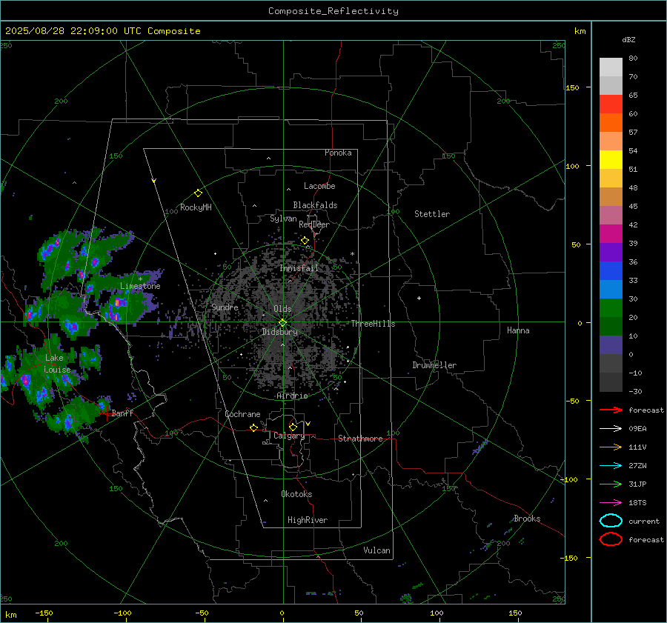Click the Stettler label
Screen dimensions: 667x623
[x=432, y=214]
